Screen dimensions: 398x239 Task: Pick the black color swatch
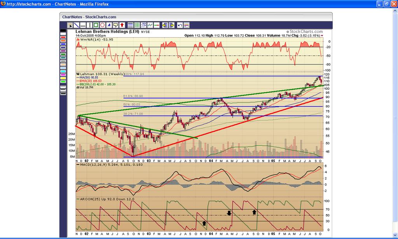coord(63,30)
